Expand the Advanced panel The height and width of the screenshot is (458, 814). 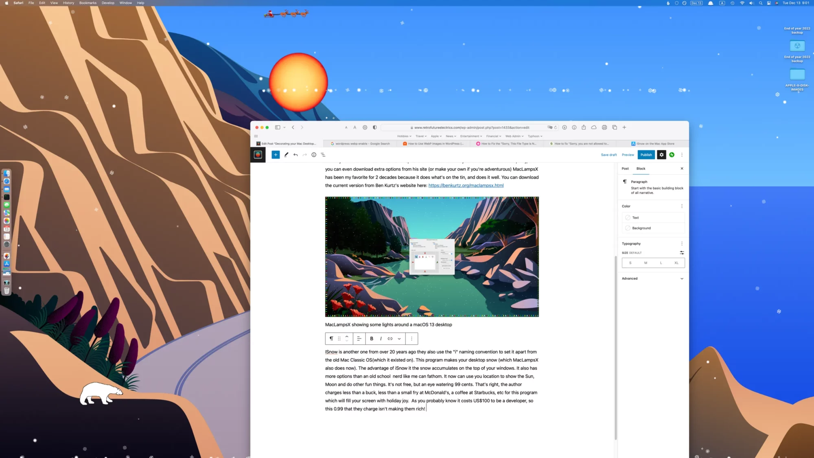pos(653,278)
